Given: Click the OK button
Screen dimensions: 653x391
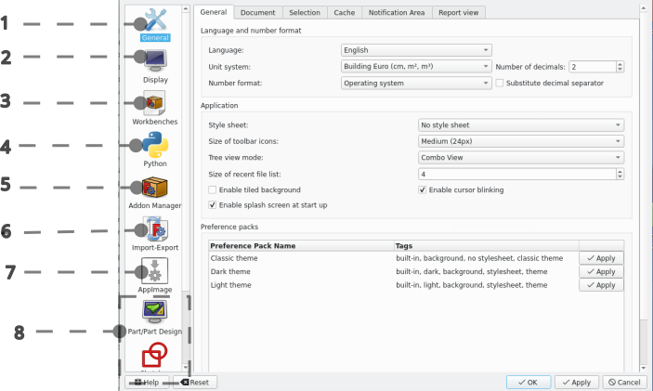Looking at the screenshot, I should [528, 382].
